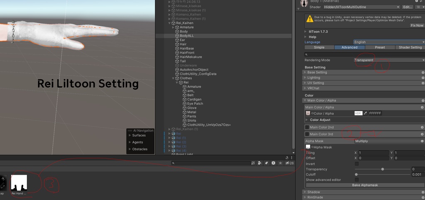Click the HDR color field
Viewport: 425px width, 200px height.
358,113
